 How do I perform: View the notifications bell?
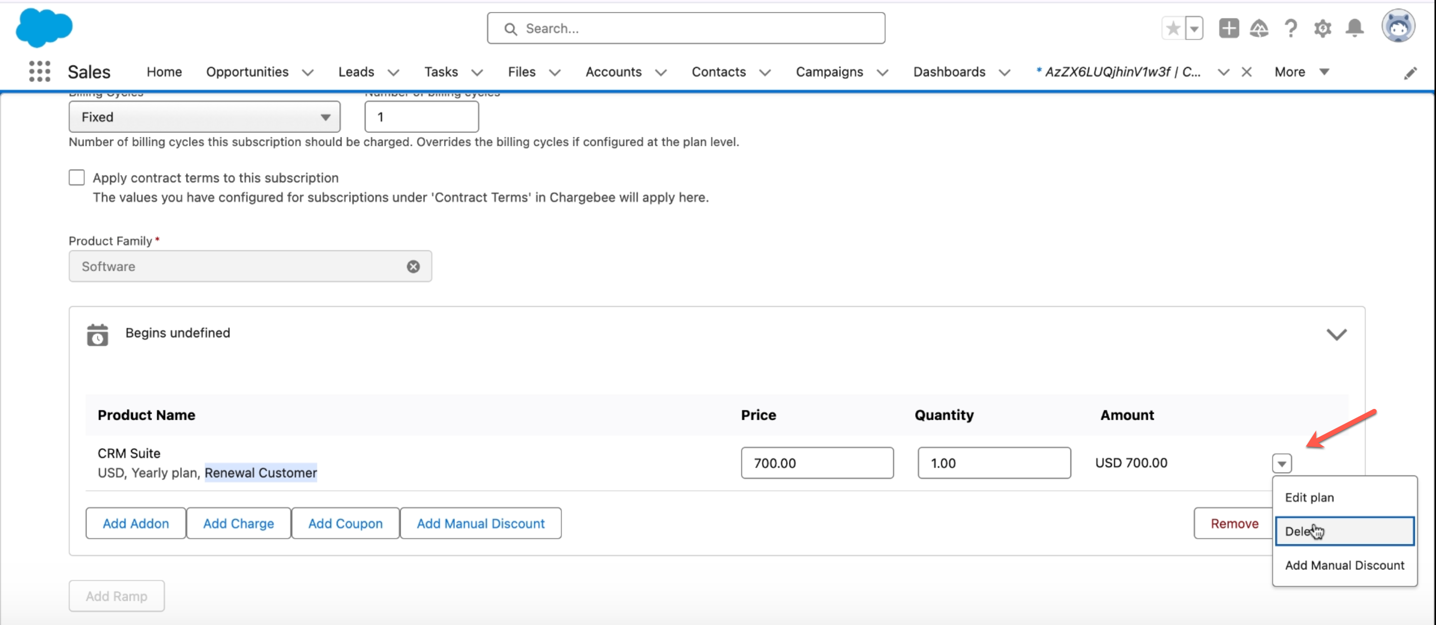click(1355, 28)
